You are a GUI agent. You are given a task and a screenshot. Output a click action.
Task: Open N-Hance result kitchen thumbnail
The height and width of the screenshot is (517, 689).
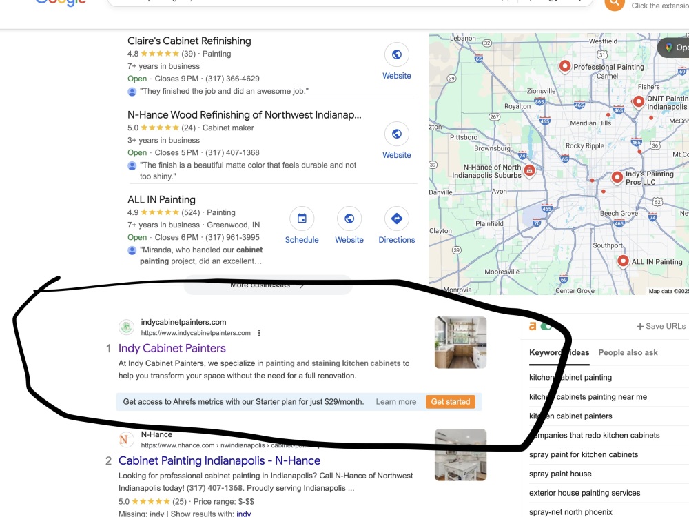460,455
